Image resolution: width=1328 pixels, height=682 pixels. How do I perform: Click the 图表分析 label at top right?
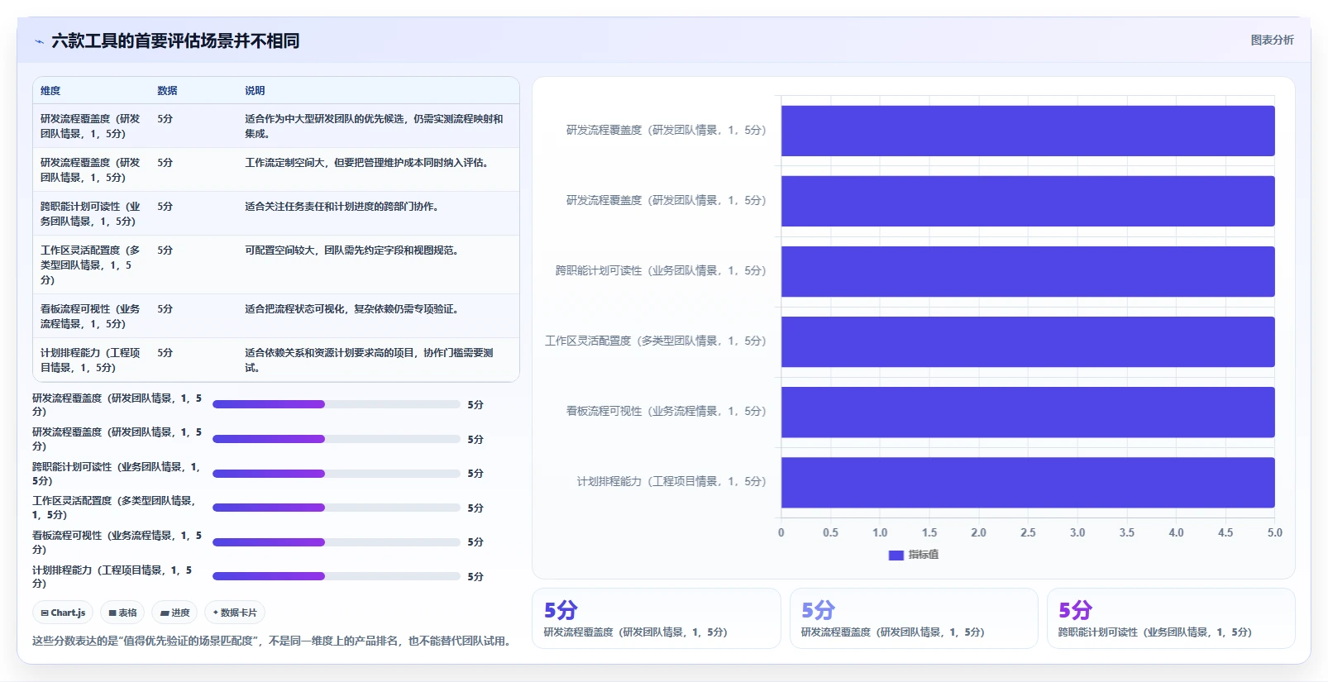[1272, 40]
